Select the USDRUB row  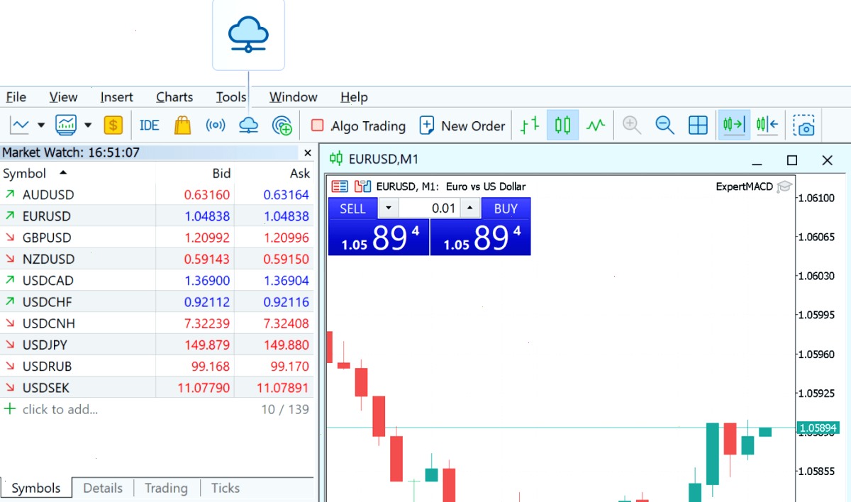pyautogui.click(x=157, y=367)
